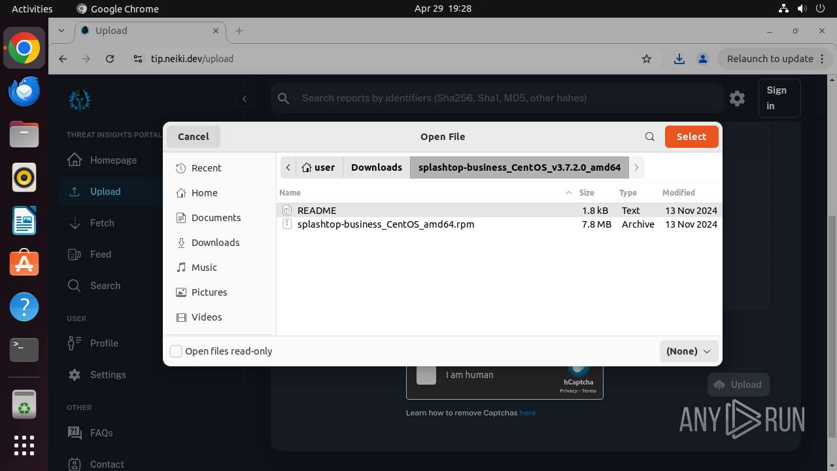
Task: Open the search icon in Open File dialog
Action: click(x=649, y=137)
